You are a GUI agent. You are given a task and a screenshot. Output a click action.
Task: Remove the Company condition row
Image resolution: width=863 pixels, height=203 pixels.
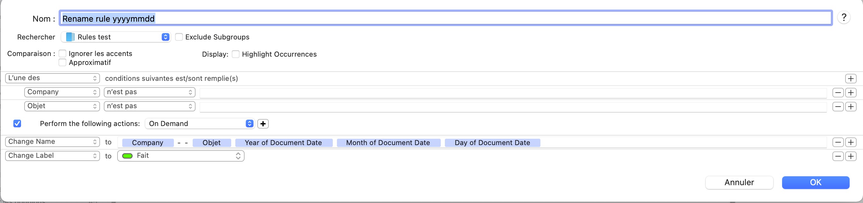point(838,93)
